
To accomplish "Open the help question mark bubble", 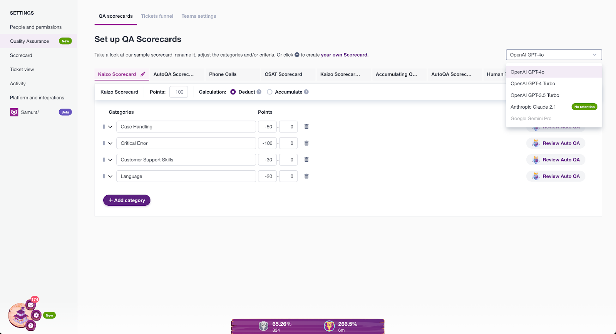I will 31,326.
